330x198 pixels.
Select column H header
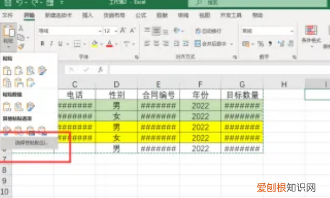coord(284,84)
